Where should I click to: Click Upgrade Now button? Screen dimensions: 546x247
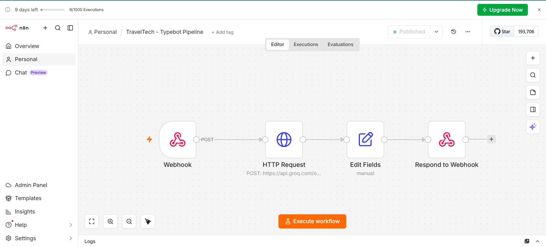point(502,10)
